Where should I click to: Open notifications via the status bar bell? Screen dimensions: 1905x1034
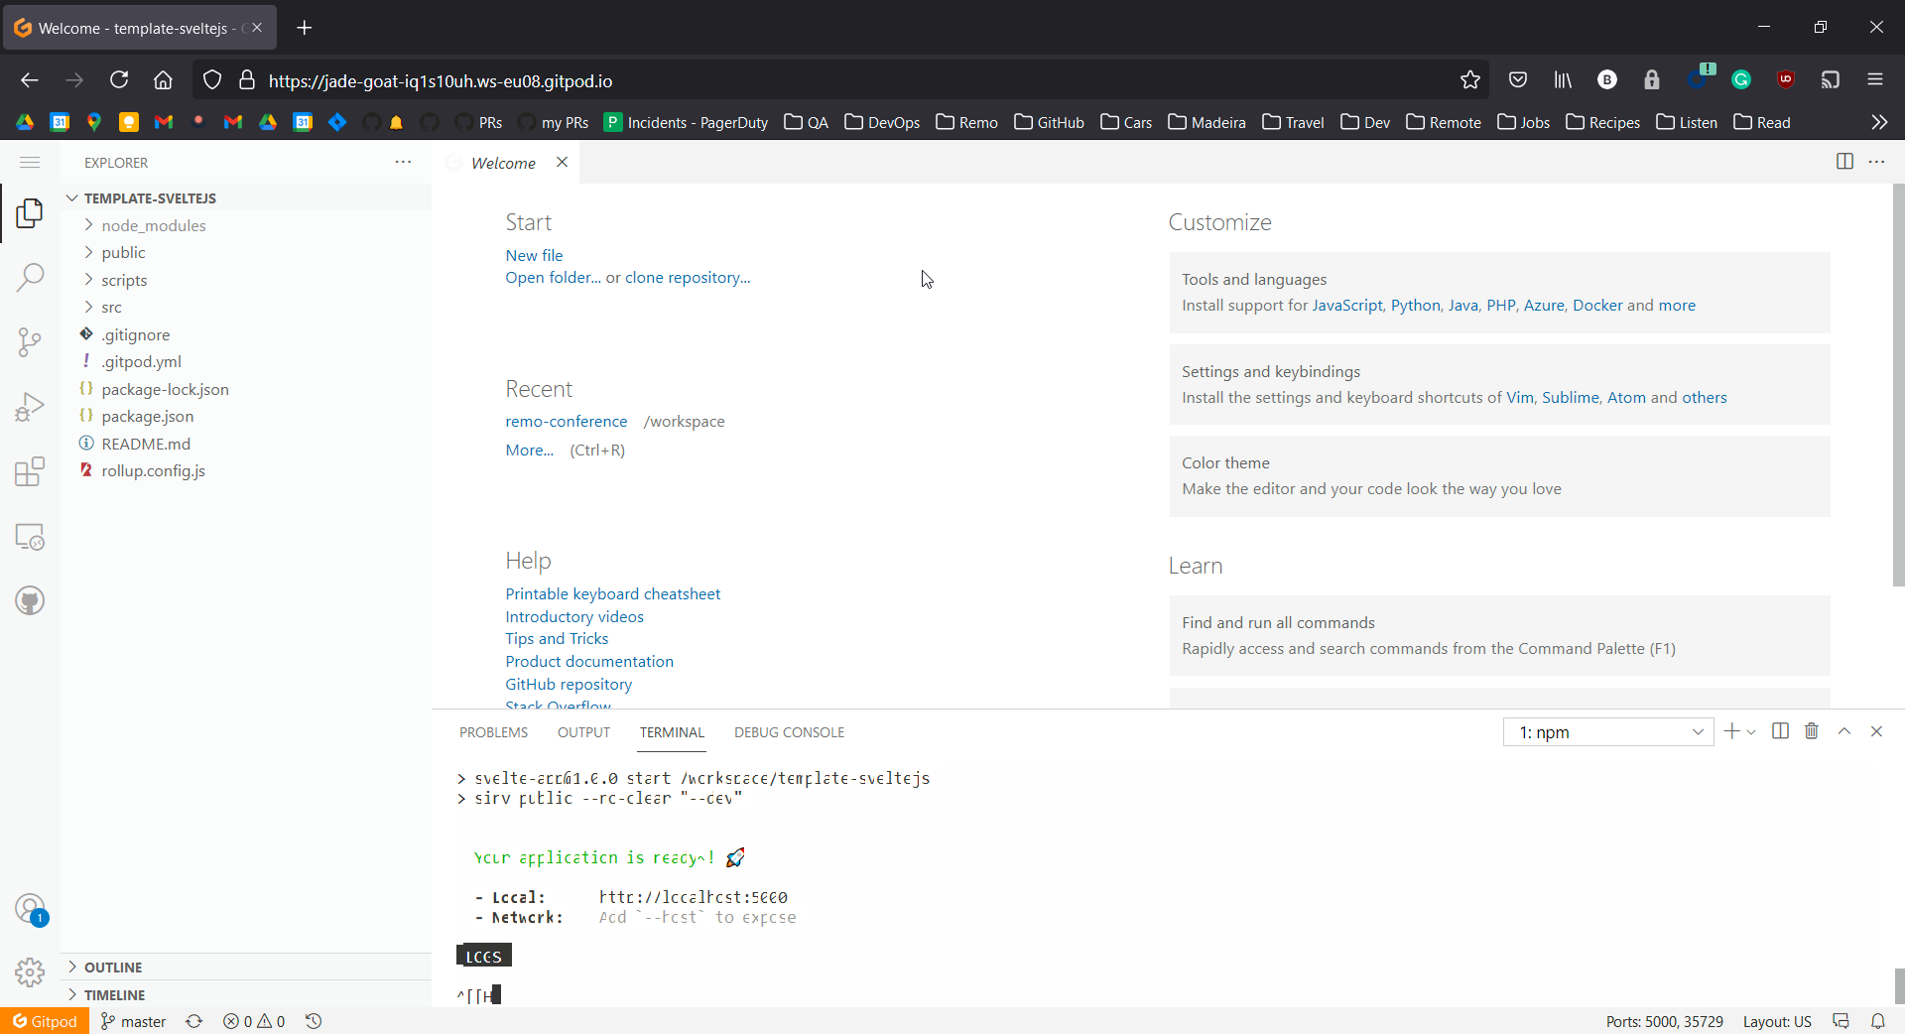click(x=1878, y=1021)
